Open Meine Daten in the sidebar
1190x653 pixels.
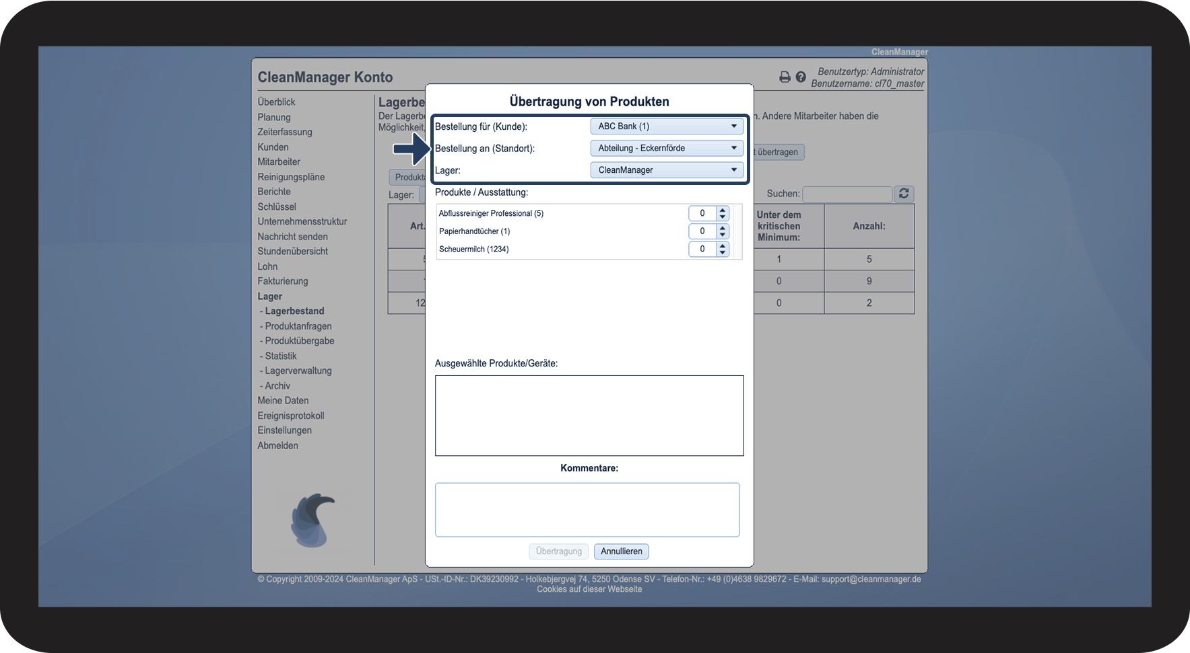(x=283, y=401)
